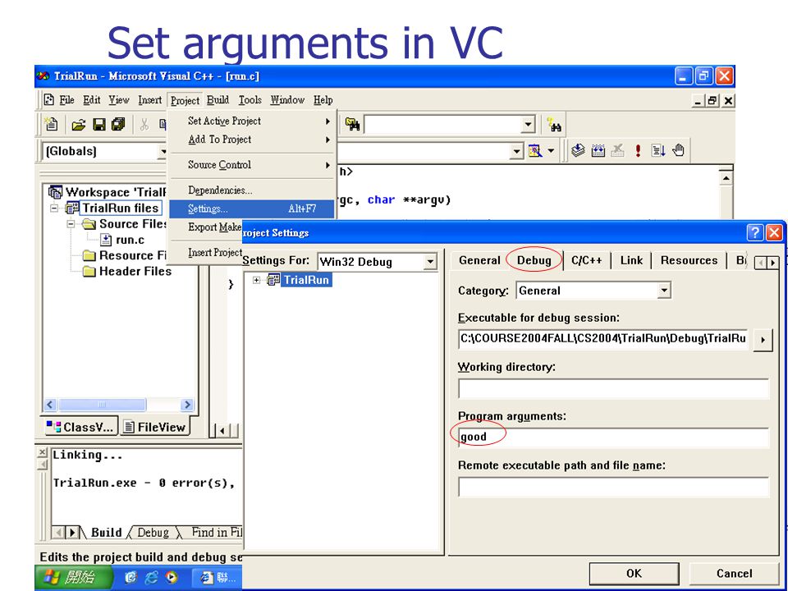Click the executable path browse arrow button

coord(763,340)
